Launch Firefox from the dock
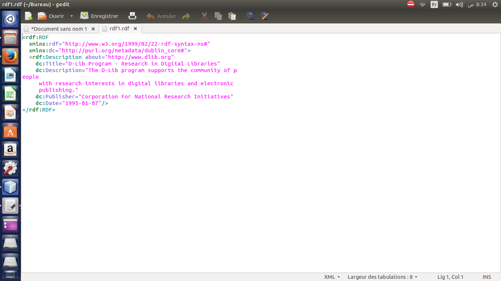Screen dimensions: 501x281 coord(10,56)
